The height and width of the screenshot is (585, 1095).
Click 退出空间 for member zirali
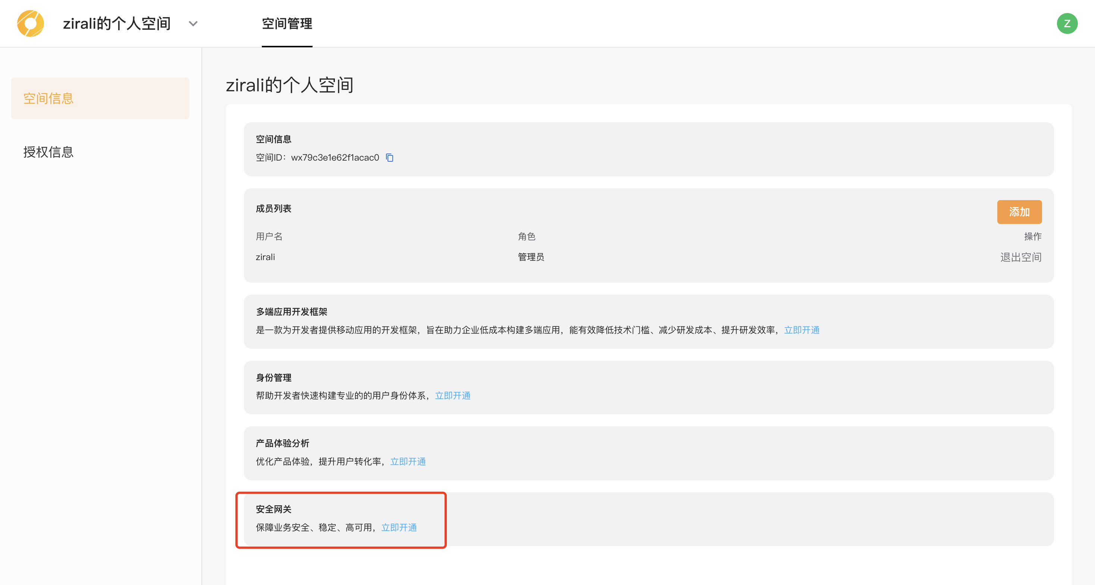pos(1020,257)
